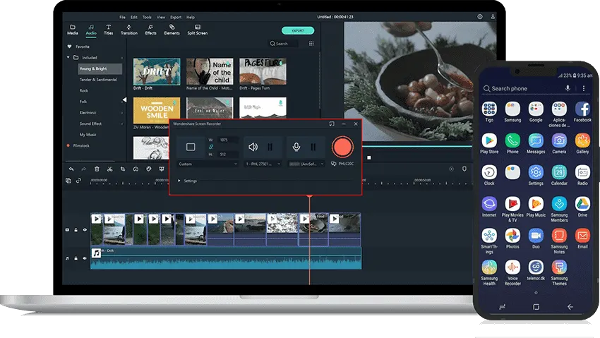Select the Drift audio clip on timeline
The height and width of the screenshot is (338, 600).
coord(226,258)
